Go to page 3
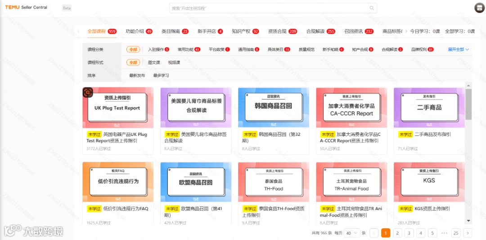Image resolution: width=486 pixels, height=240 pixels. point(409,233)
